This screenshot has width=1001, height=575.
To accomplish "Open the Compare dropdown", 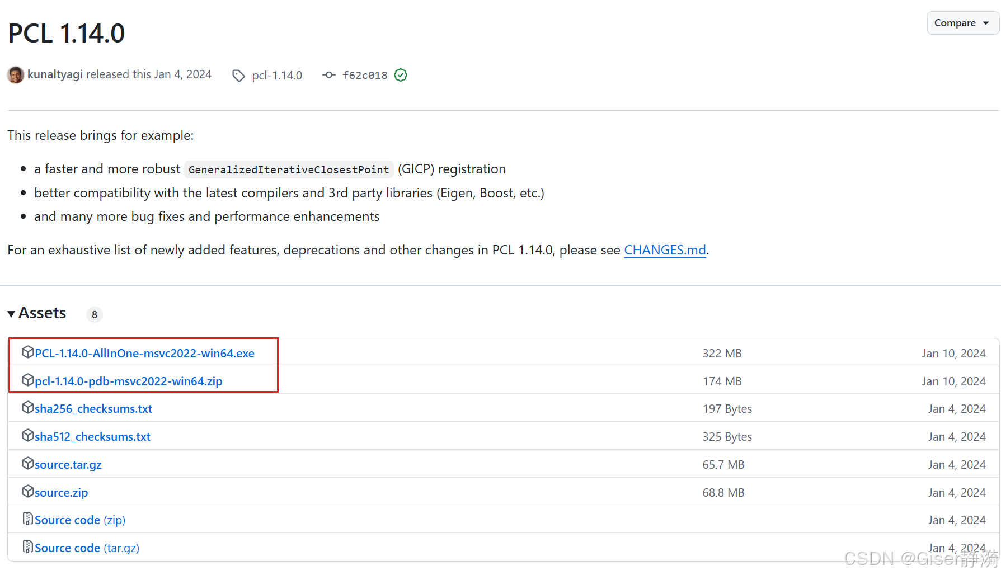I will click(x=961, y=23).
